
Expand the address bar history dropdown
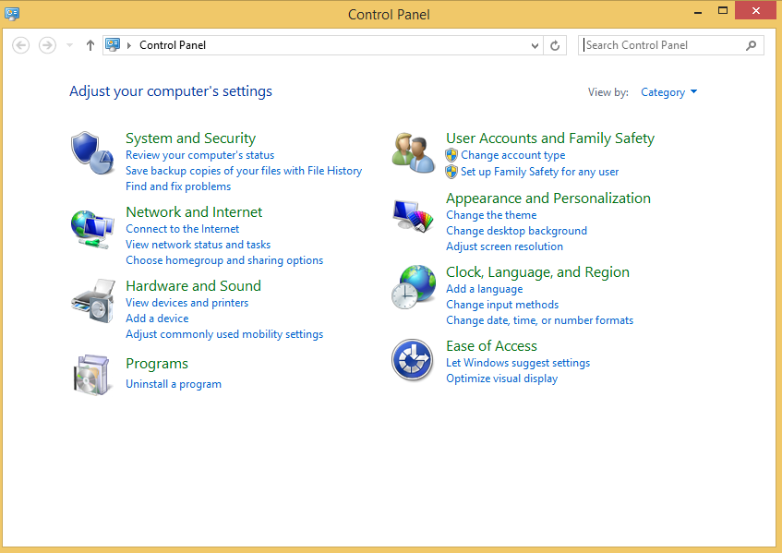[x=535, y=45]
